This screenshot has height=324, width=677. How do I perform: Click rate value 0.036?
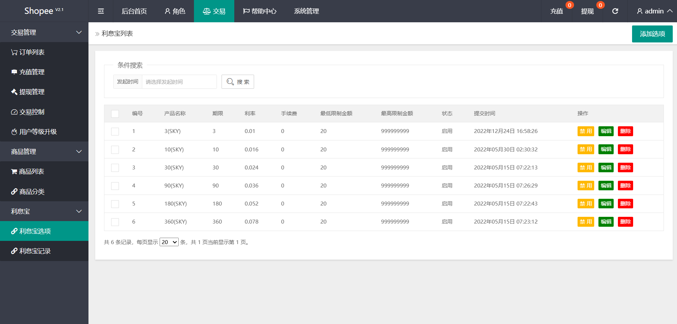pyautogui.click(x=251, y=186)
